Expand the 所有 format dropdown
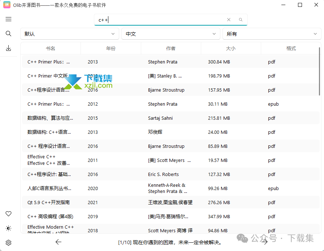 [x=272, y=34]
